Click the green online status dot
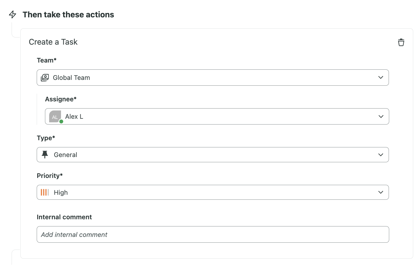Screen dimensions: 419x265 coord(61,121)
